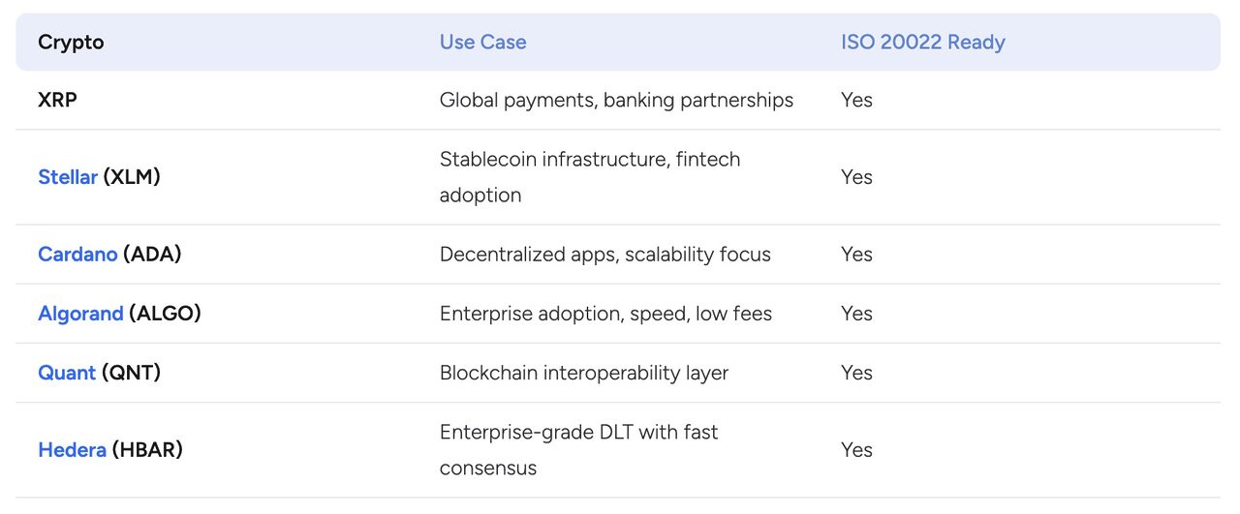Viewport: 1240px width, 514px height.
Task: Click Yes in the Stellar row
Action: pyautogui.click(x=856, y=177)
